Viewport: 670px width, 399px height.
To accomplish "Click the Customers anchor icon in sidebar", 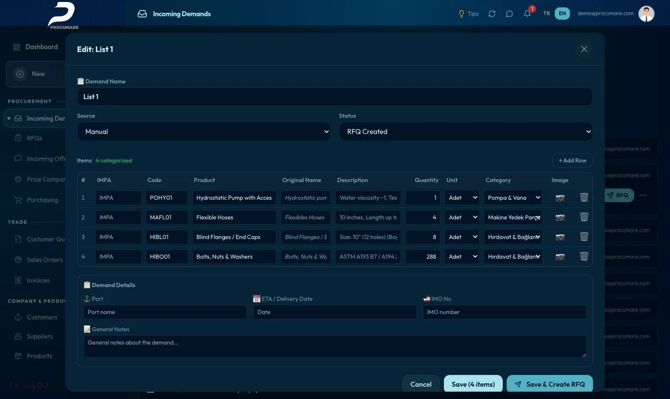I will click(18, 317).
